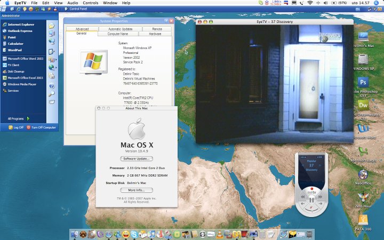Select the General tab in System Properties
Viewport: 384px width, 240px height.
[82, 34]
